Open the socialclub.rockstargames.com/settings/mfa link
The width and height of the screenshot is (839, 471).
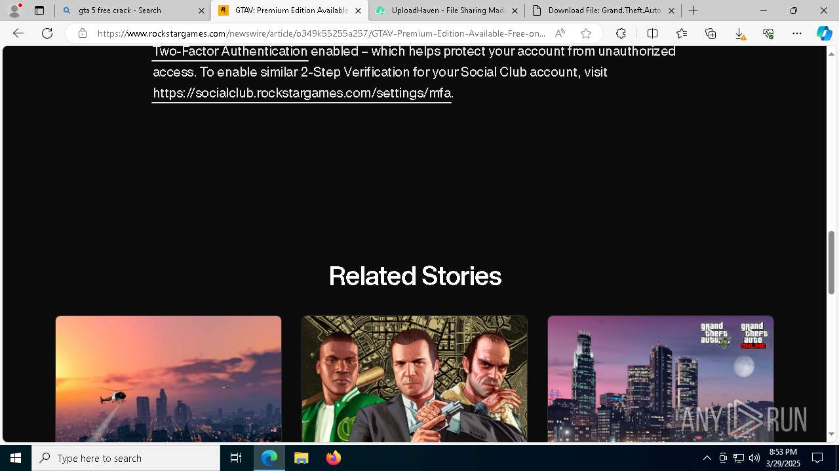coord(302,93)
